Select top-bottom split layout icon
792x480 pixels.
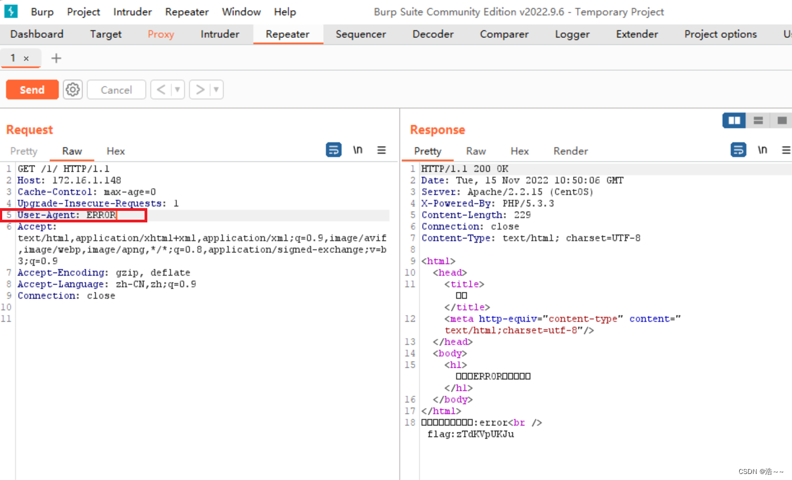[x=758, y=120]
